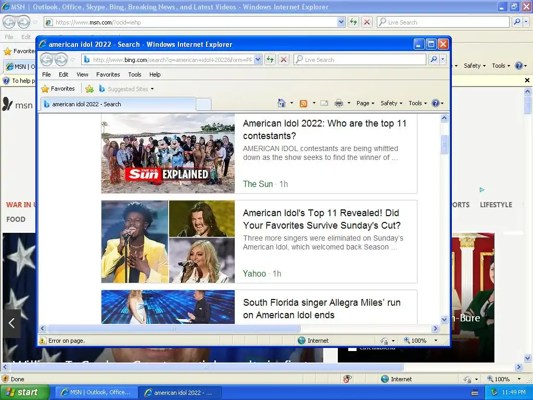Open Safety dropdown in front window

tap(391, 103)
